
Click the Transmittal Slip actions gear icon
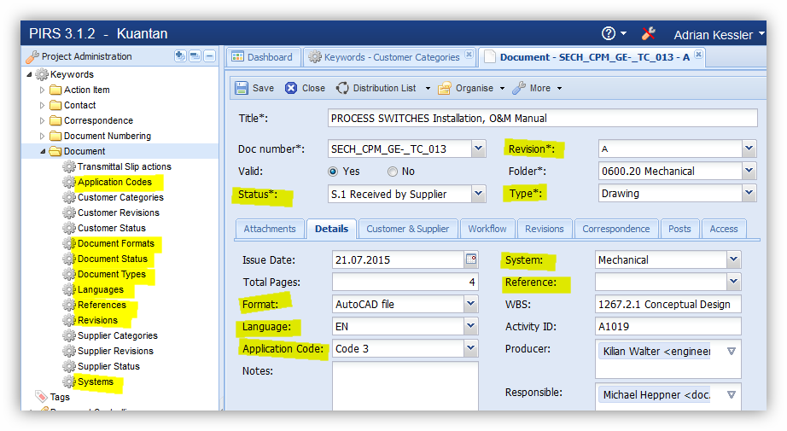click(69, 166)
